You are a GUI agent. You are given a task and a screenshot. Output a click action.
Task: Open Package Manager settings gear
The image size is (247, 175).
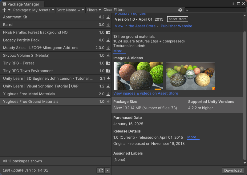(180, 10)
